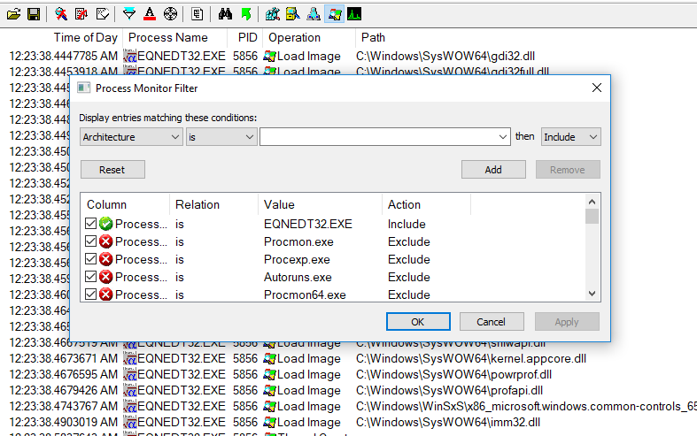697x436 pixels.
Task: Uncheck the EQNEDT32.EXE Include filter checkbox
Action: 90,224
